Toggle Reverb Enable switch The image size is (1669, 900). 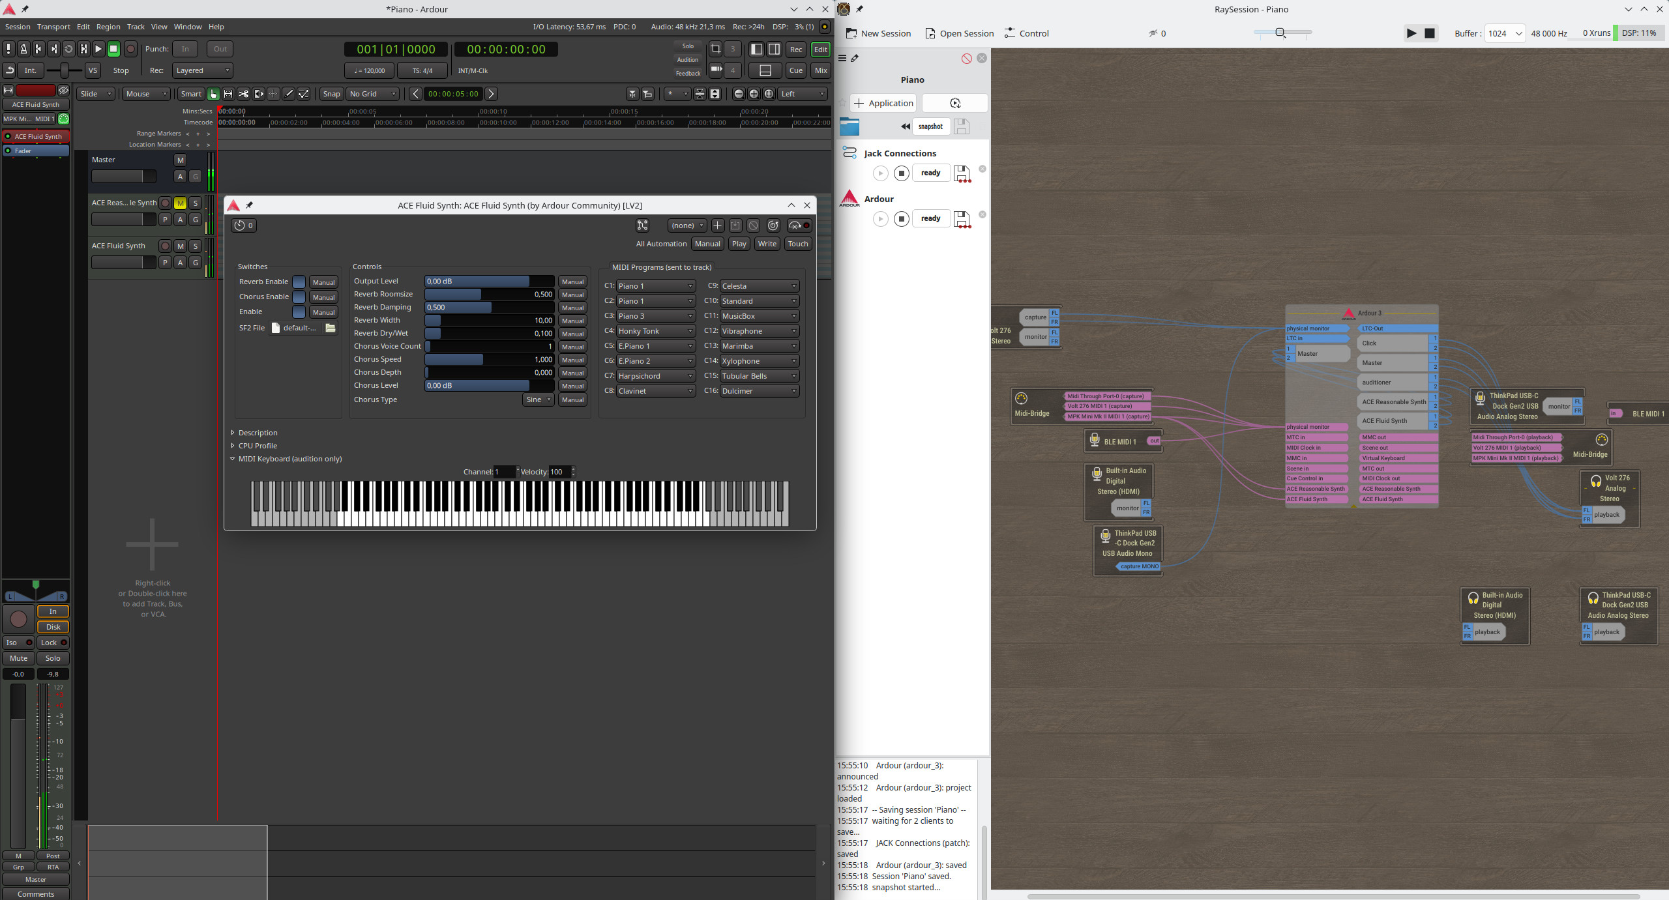pyautogui.click(x=299, y=282)
